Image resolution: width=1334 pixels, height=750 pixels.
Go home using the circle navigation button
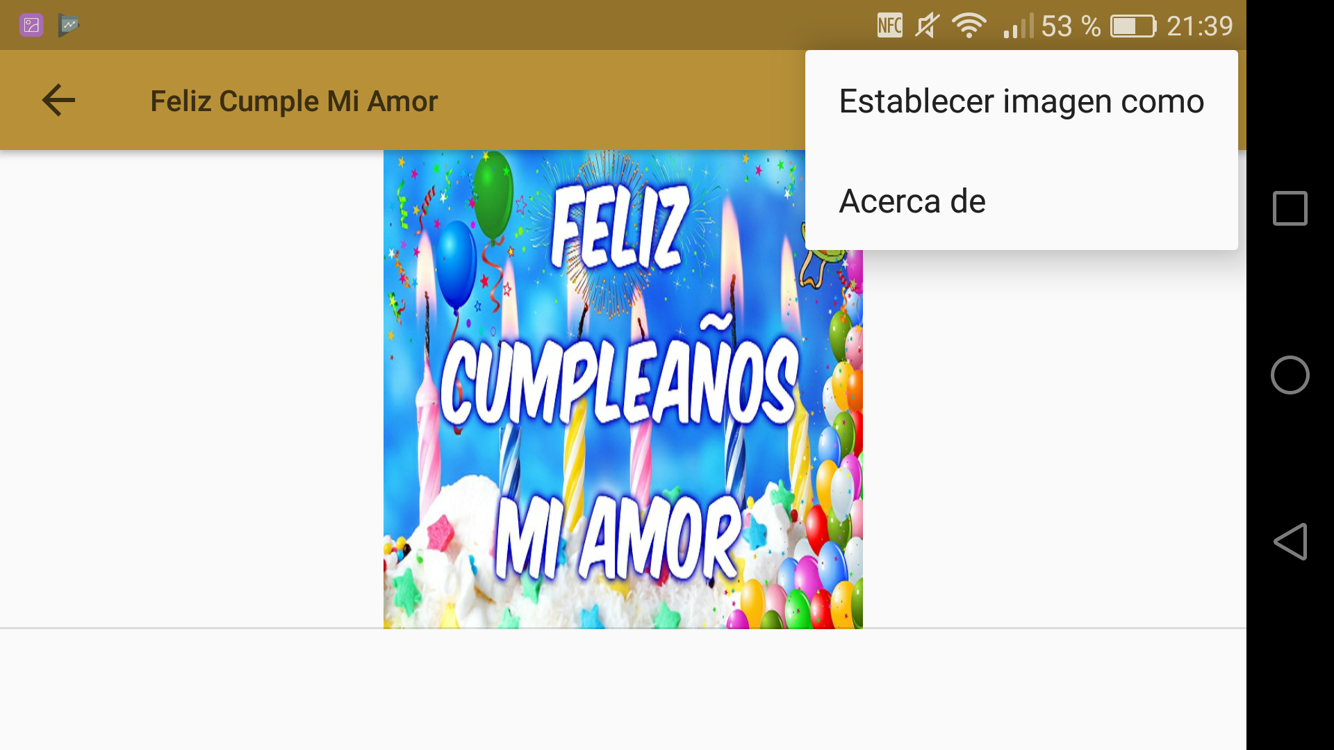pyautogui.click(x=1290, y=375)
